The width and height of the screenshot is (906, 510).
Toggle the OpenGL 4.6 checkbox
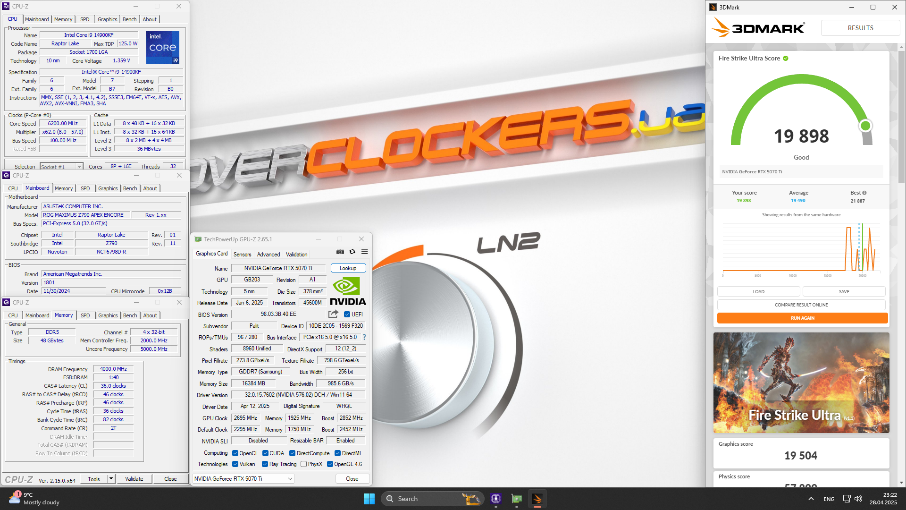click(x=330, y=464)
